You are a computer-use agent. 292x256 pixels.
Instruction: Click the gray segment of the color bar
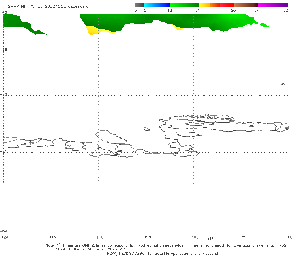point(139,5)
